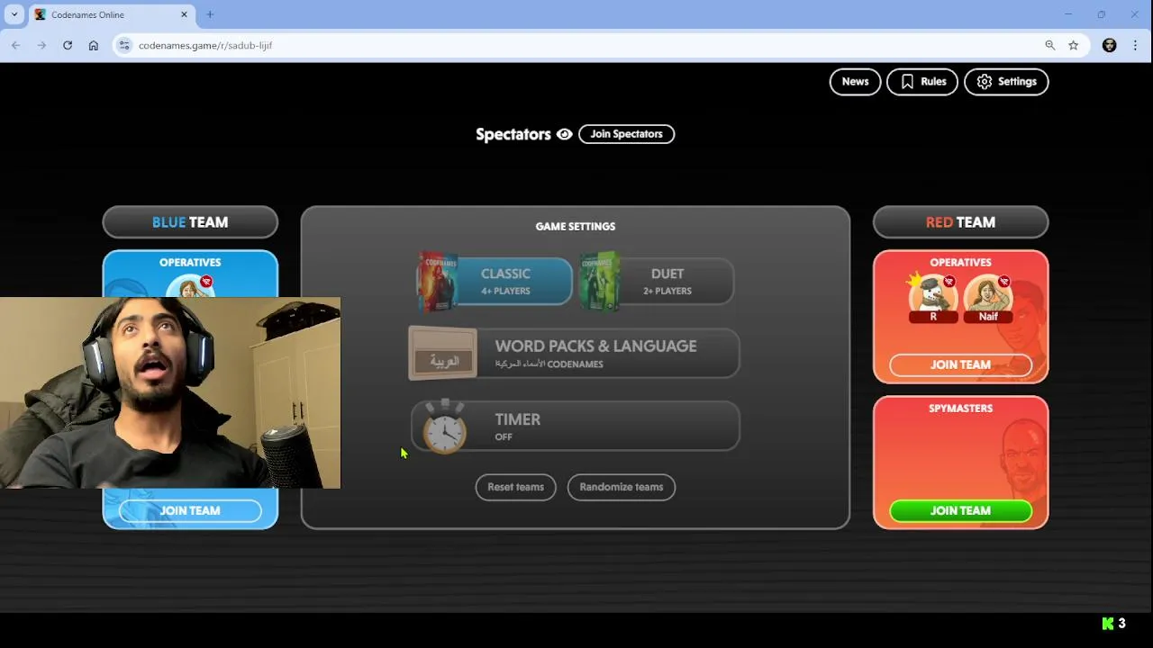The width and height of the screenshot is (1153, 648).
Task: Click the Red Team header
Action: [960, 222]
